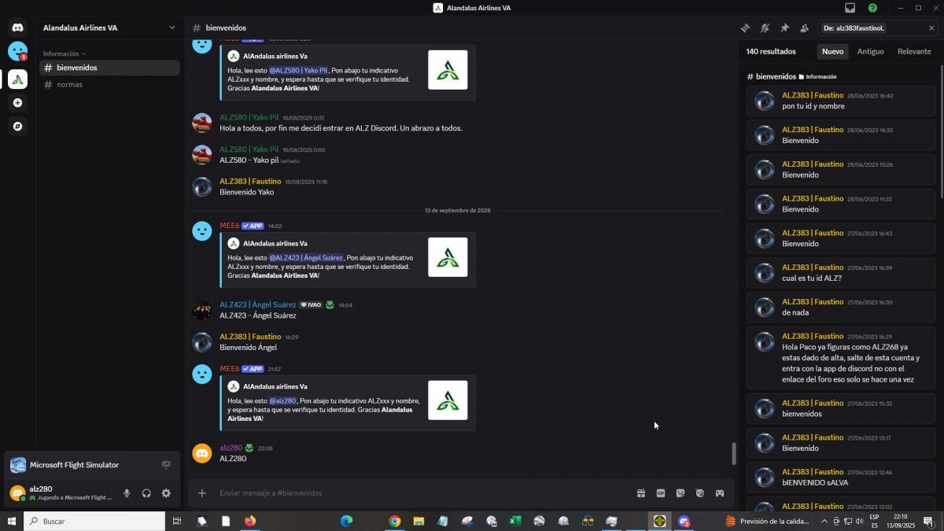
Task: Open apps/activities controller icon
Action: click(719, 493)
